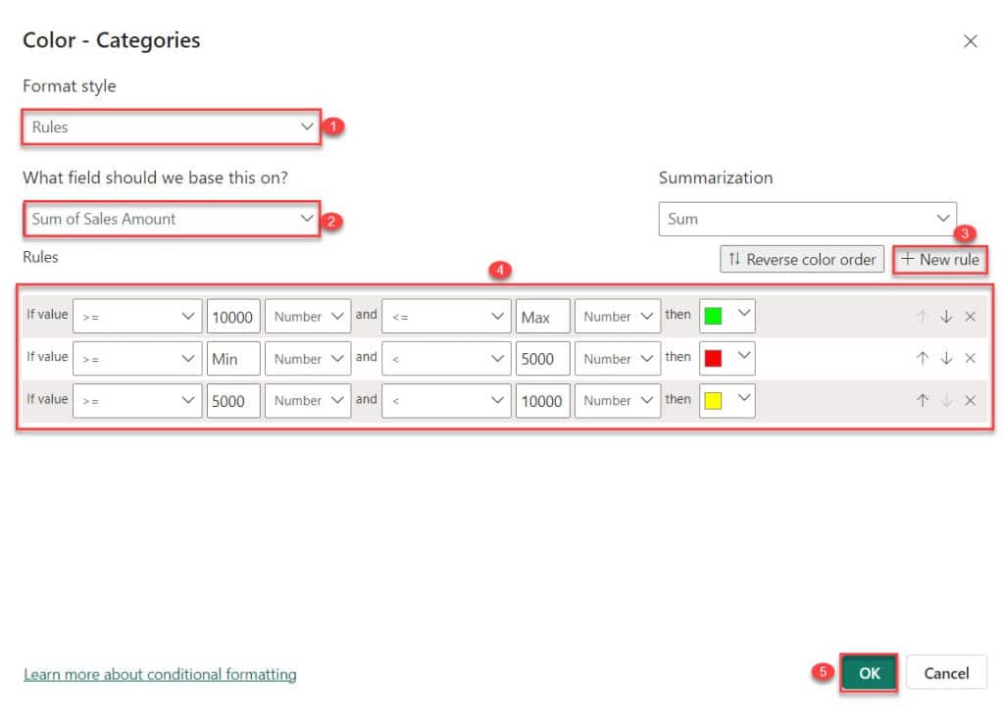1004x710 pixels.
Task: Click Reverse color order button
Action: pos(802,259)
